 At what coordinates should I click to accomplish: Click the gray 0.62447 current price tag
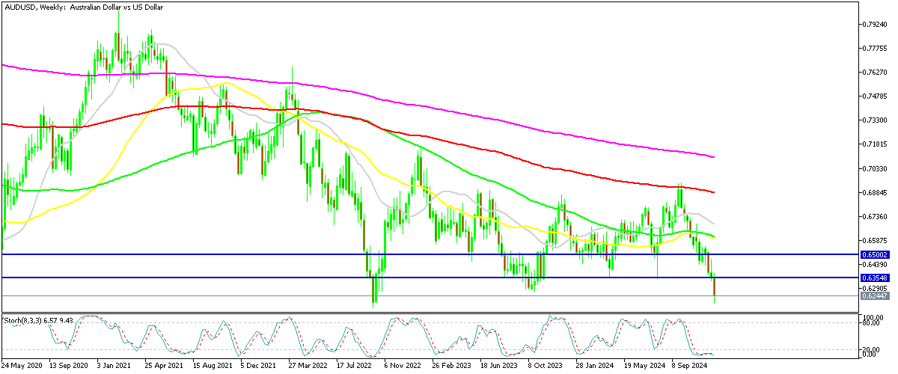point(874,296)
